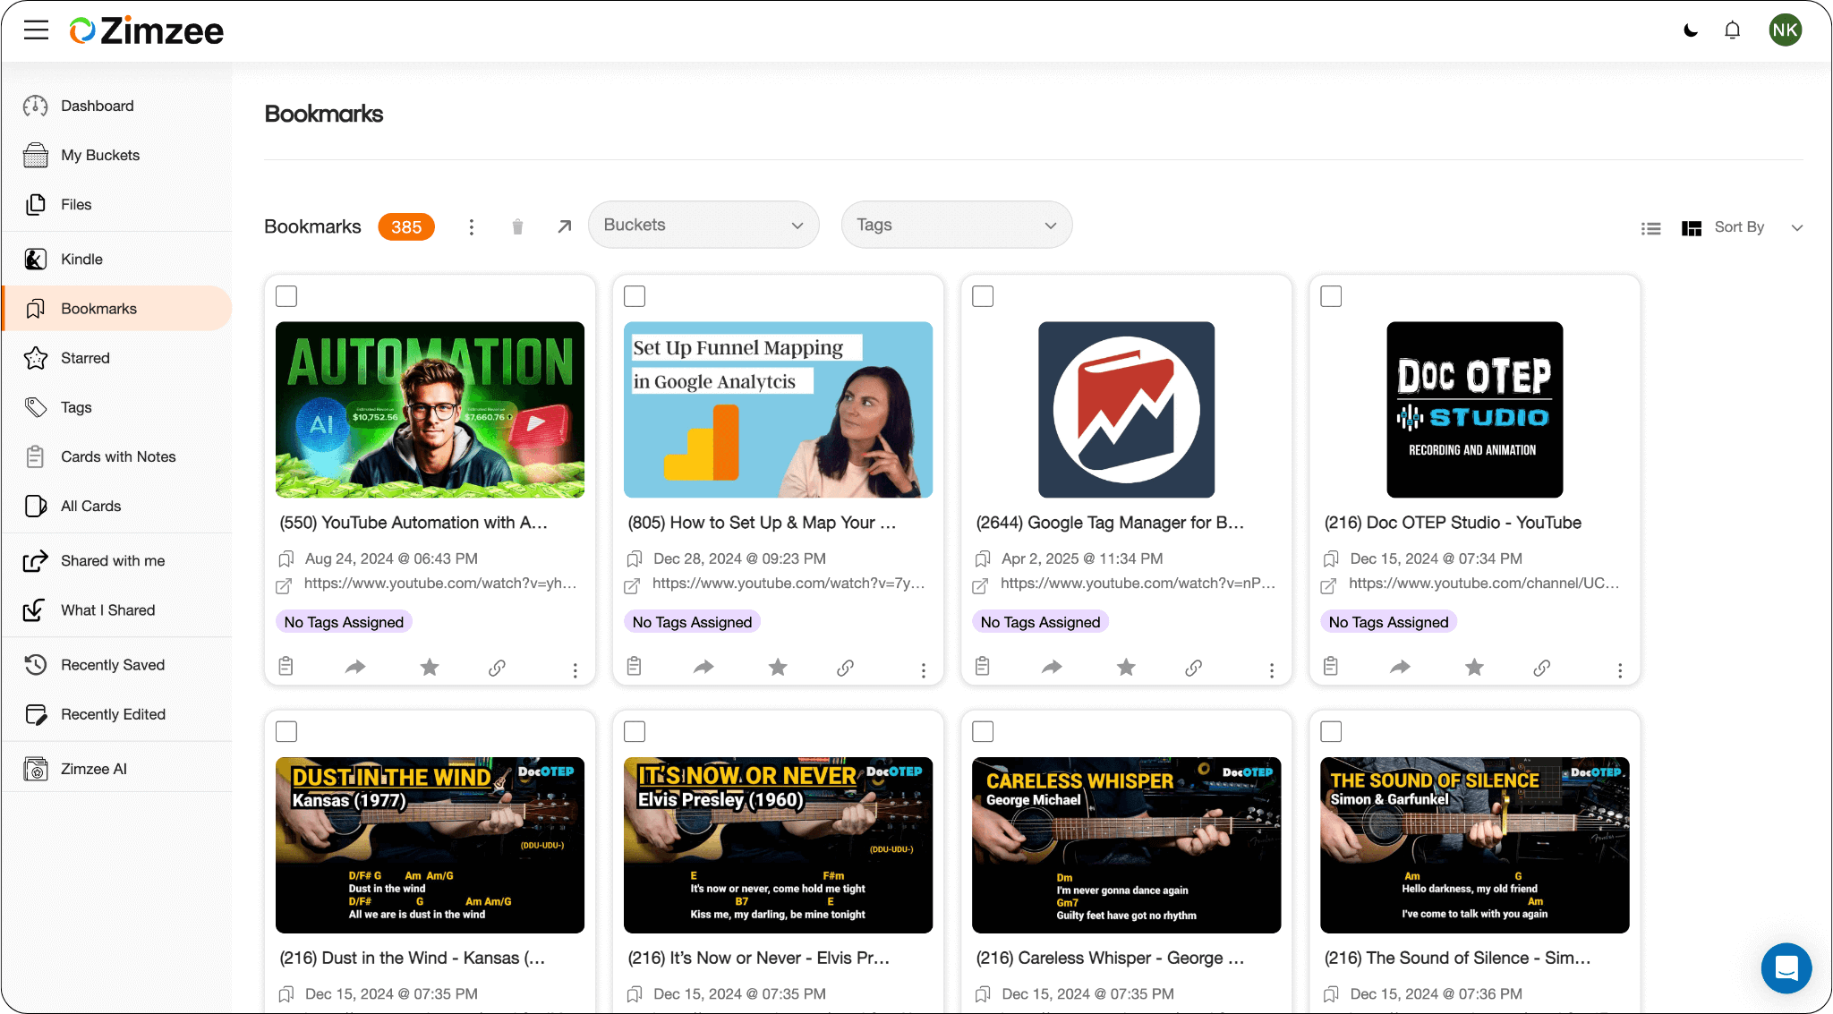Copy link of Google Tag Manager bookmark
The image size is (1833, 1014).
(1194, 668)
